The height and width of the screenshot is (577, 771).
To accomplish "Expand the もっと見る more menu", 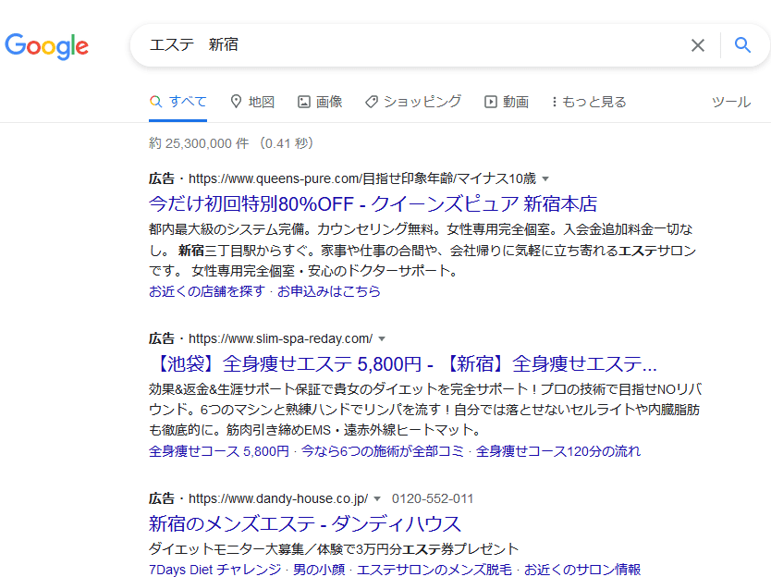I will pyautogui.click(x=589, y=102).
